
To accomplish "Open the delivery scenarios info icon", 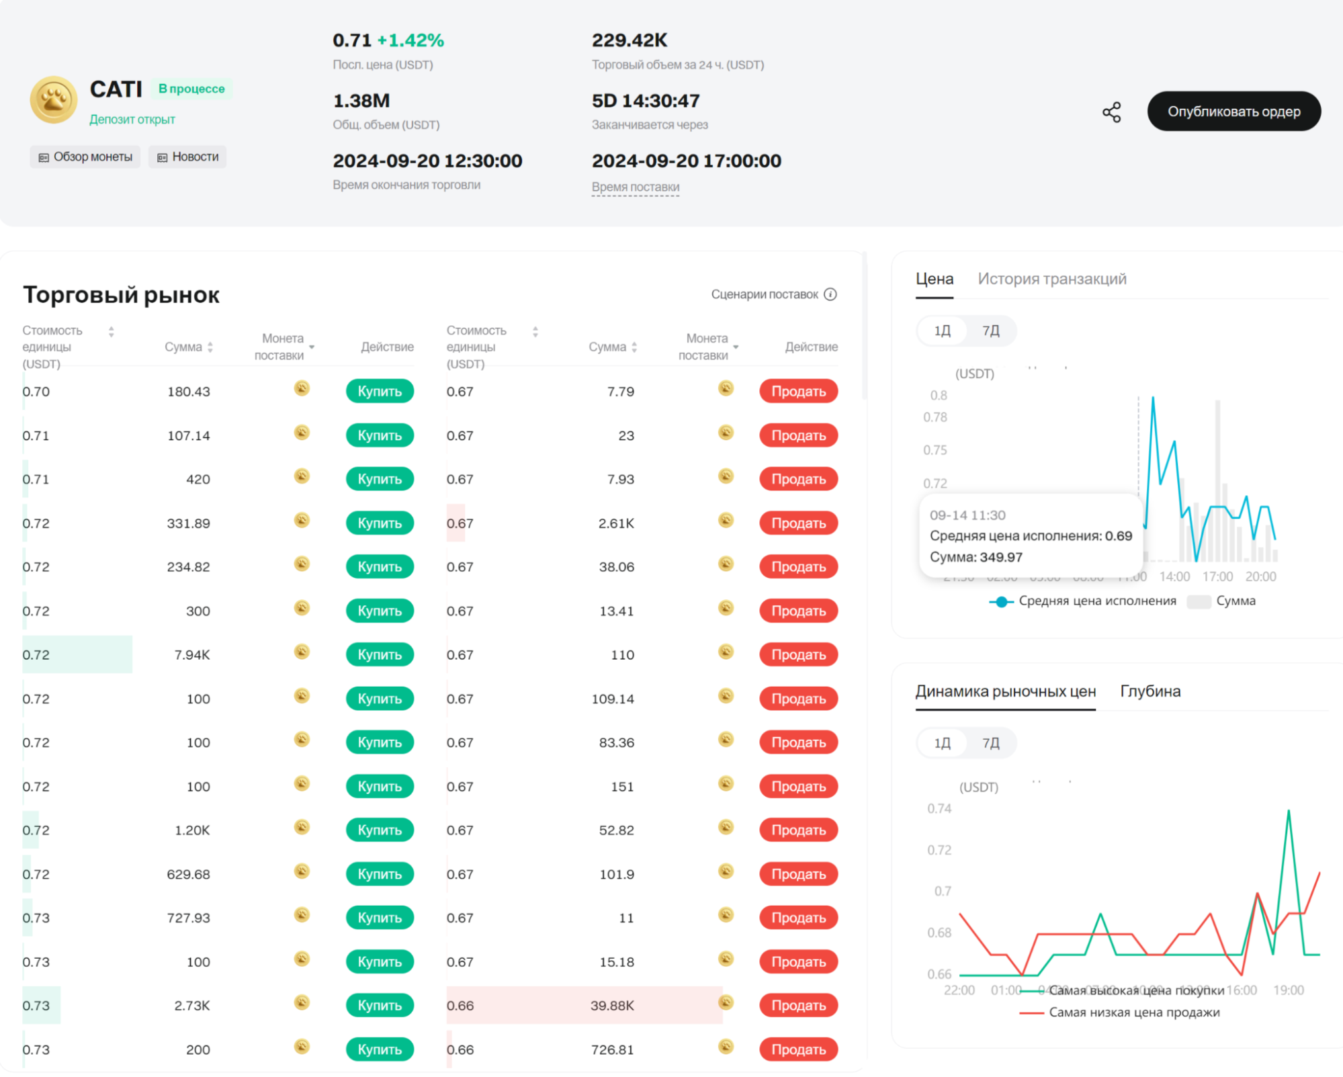I will 830,294.
